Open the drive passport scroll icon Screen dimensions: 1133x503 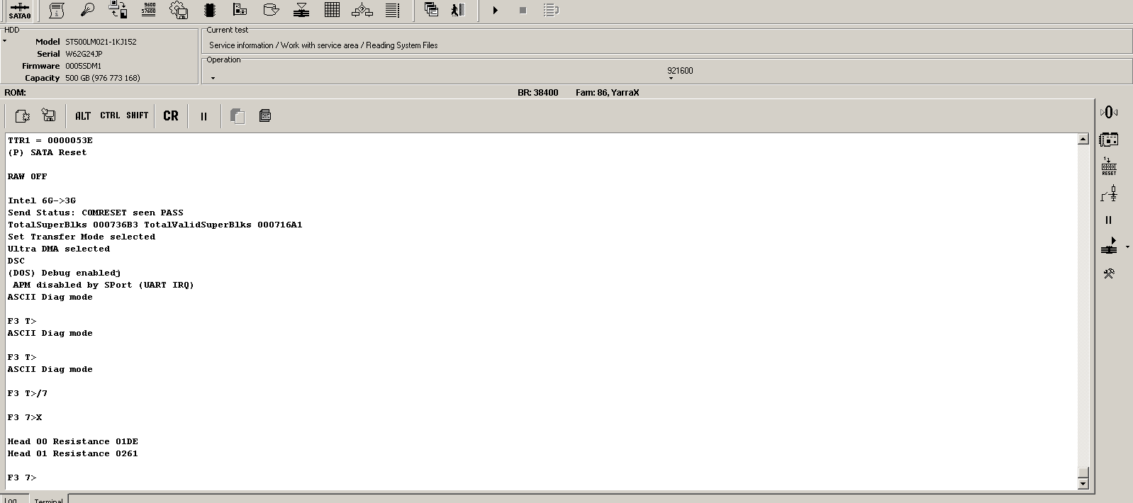[x=57, y=10]
